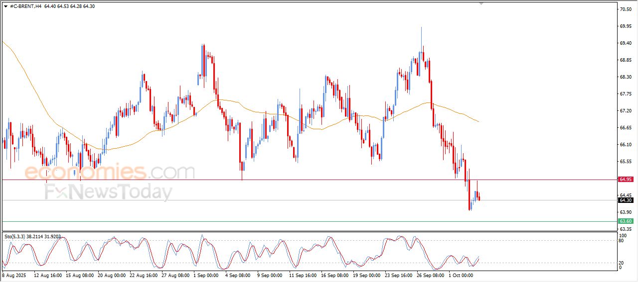
Task: Click the 63.35 value on price axis
Action: [x=625, y=229]
